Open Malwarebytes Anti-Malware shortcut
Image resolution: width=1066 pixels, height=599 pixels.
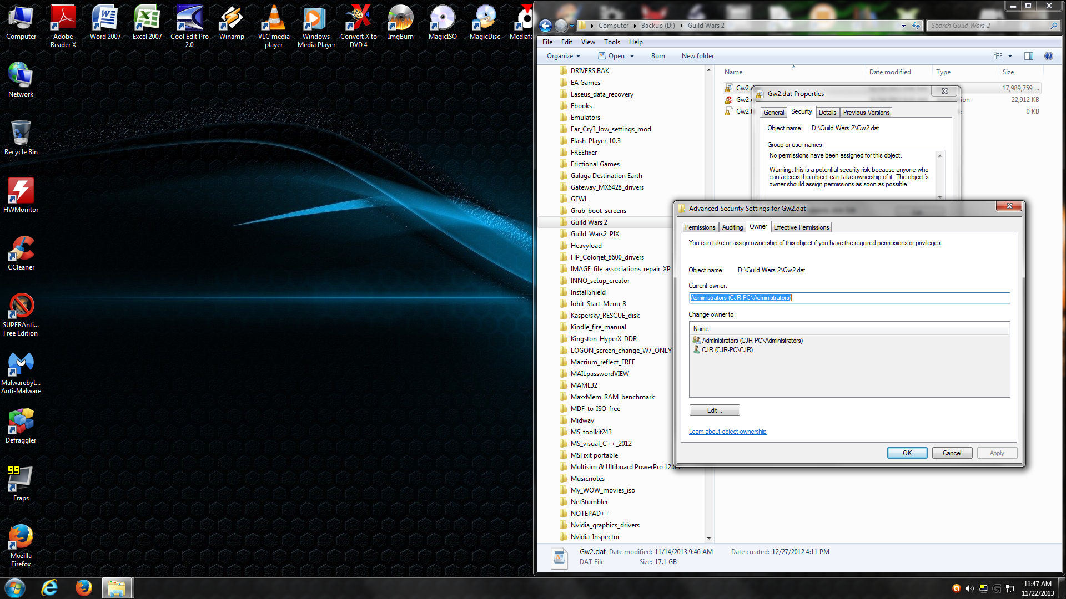(x=21, y=372)
